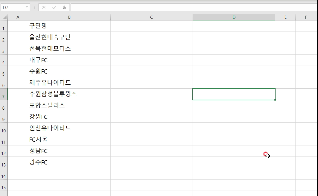Select row 14 header

[4, 174]
